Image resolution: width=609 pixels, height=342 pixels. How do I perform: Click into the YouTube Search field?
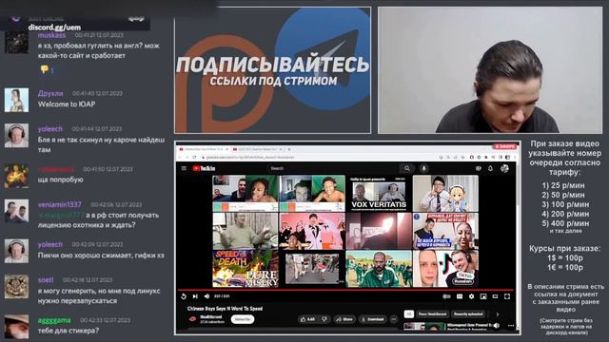[334, 168]
